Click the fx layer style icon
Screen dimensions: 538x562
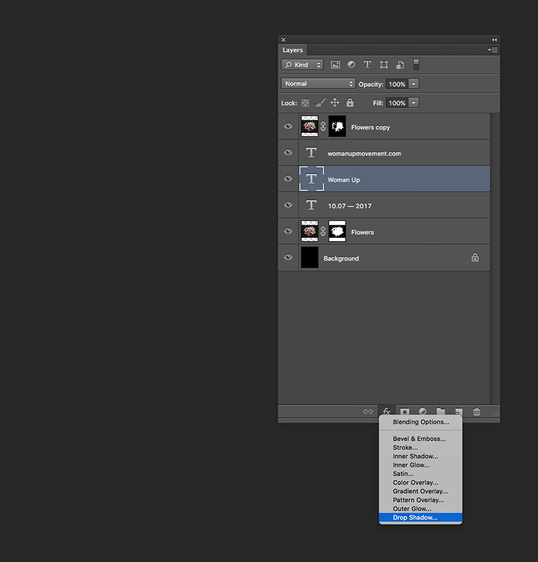[386, 411]
